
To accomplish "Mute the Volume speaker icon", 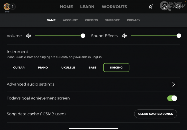I will pos(28,36).
